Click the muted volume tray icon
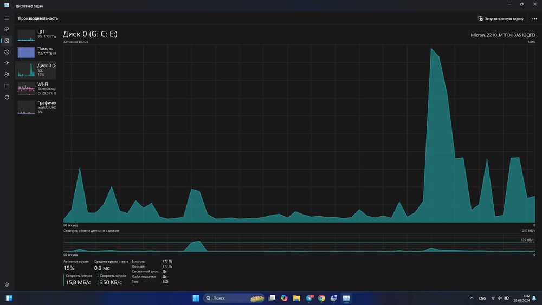The image size is (542, 305). [x=500, y=298]
